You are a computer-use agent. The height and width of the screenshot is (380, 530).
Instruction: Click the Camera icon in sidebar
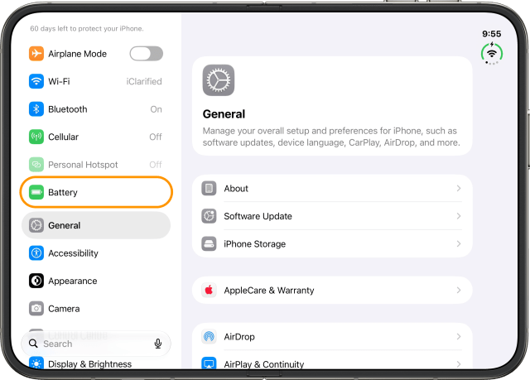[x=36, y=309]
